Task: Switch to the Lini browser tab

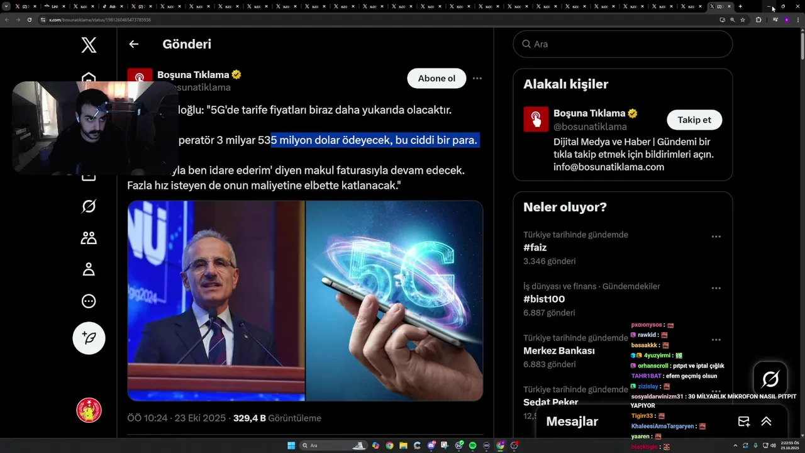Action: pyautogui.click(x=55, y=6)
